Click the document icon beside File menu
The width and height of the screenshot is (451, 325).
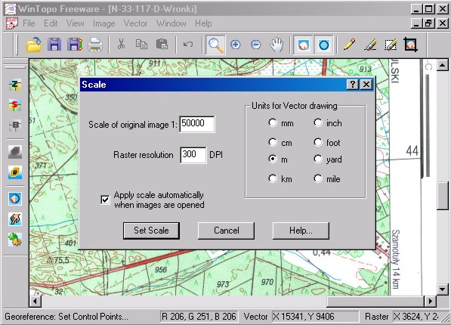click(12, 23)
